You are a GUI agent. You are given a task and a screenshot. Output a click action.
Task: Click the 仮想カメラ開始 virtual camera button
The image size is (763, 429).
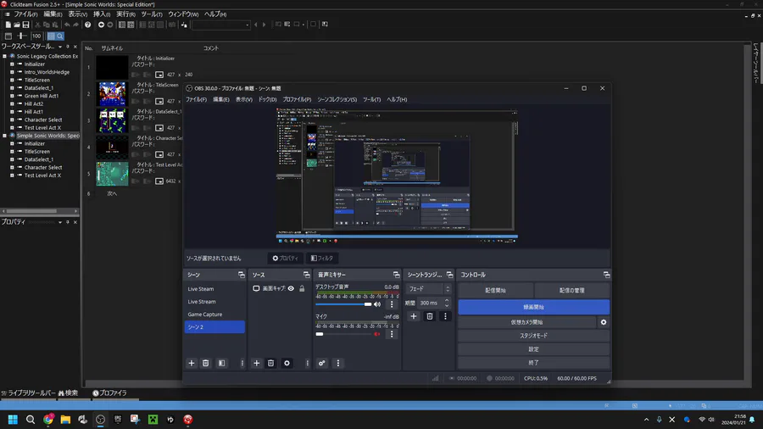pos(527,322)
